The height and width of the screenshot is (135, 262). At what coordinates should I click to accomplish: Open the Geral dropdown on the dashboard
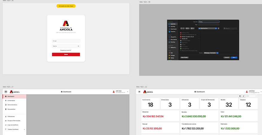tap(252, 96)
